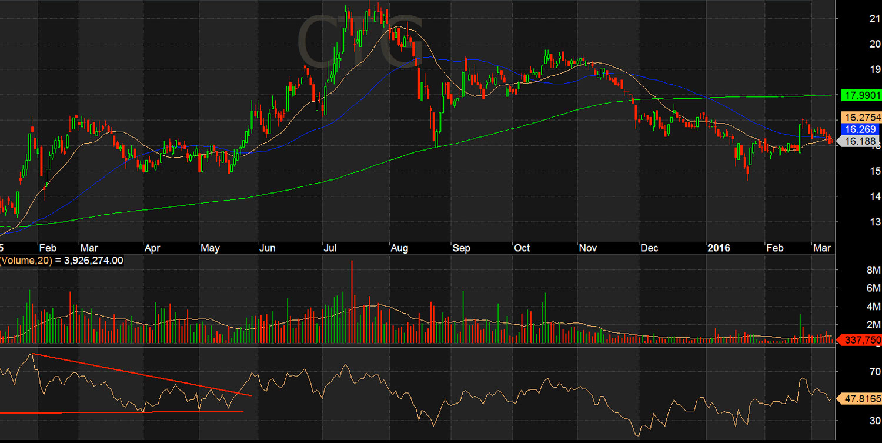
Task: Click the Jun label on the time axis
Action: coord(268,248)
